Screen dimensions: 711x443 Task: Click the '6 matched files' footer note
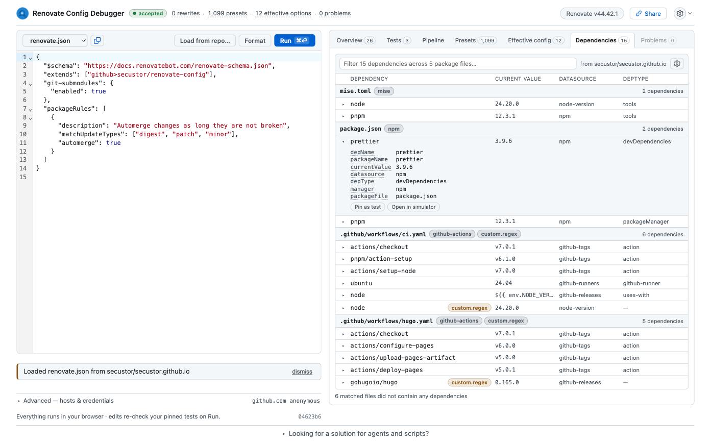tap(401, 396)
